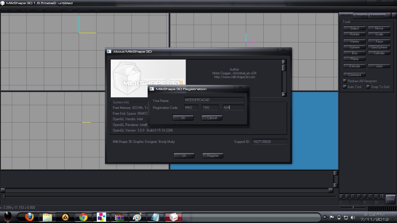Click the Comment button
This screenshot has height=223, width=397.
click(355, 75)
